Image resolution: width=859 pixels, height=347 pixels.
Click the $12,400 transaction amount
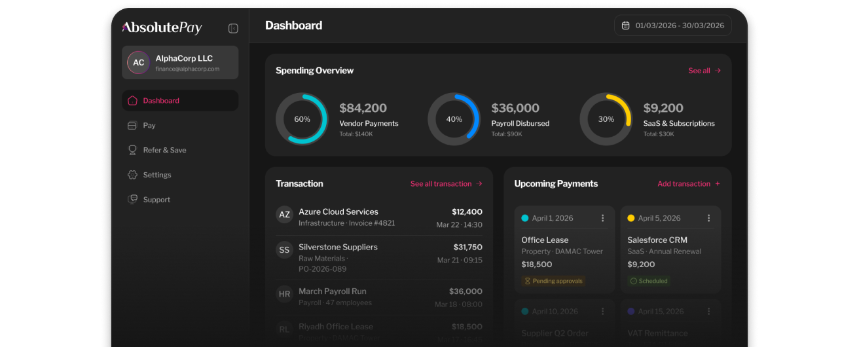point(467,212)
